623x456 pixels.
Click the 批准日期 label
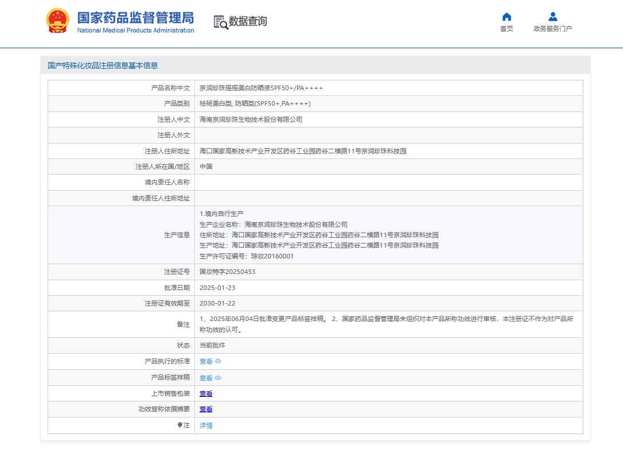point(177,288)
